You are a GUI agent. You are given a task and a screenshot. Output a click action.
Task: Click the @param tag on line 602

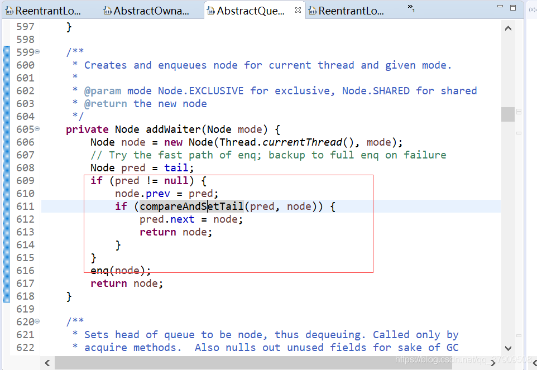point(103,91)
